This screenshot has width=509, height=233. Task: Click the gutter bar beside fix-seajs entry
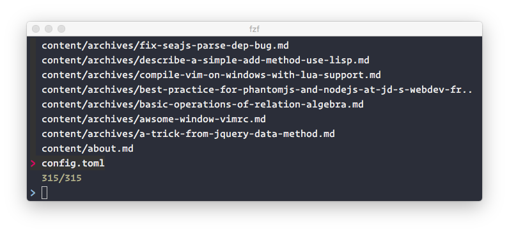click(x=33, y=45)
